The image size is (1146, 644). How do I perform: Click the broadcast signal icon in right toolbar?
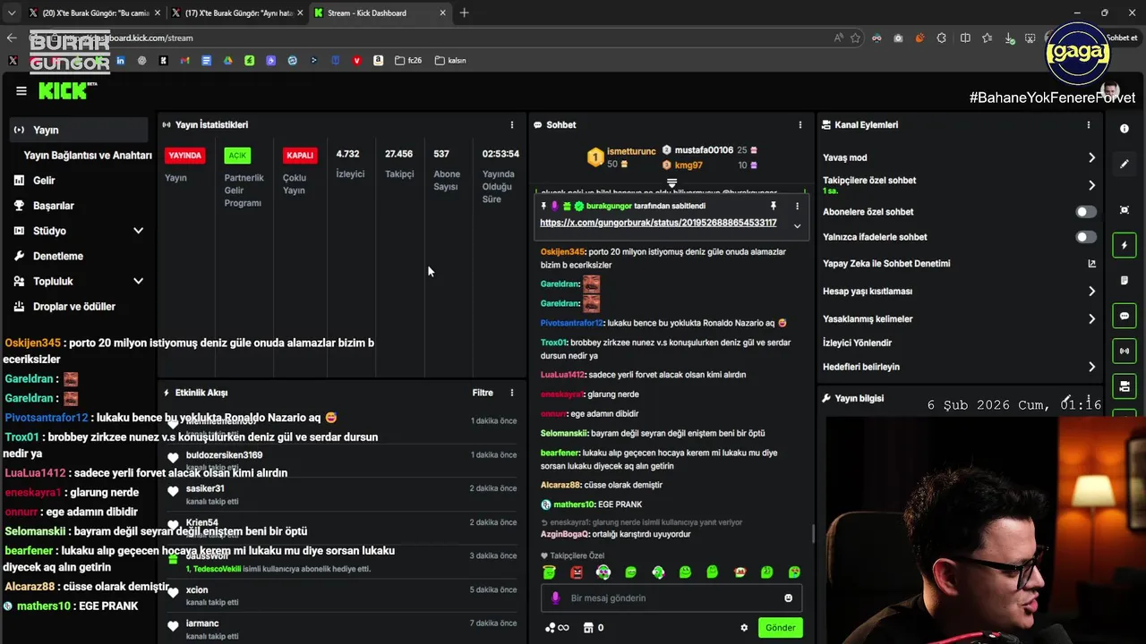click(x=1125, y=351)
